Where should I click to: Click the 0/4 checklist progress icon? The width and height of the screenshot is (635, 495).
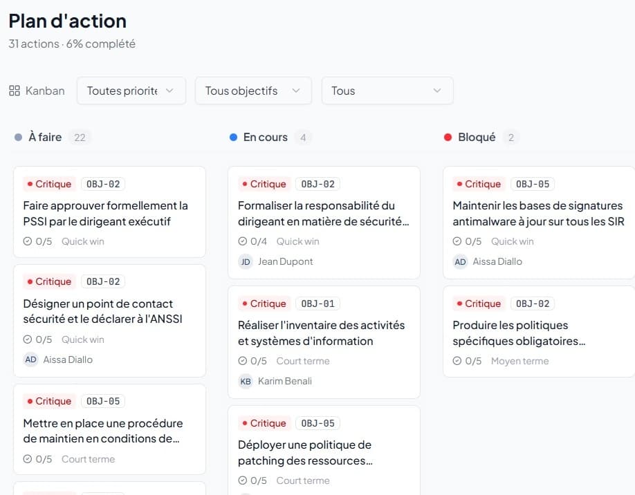click(243, 241)
